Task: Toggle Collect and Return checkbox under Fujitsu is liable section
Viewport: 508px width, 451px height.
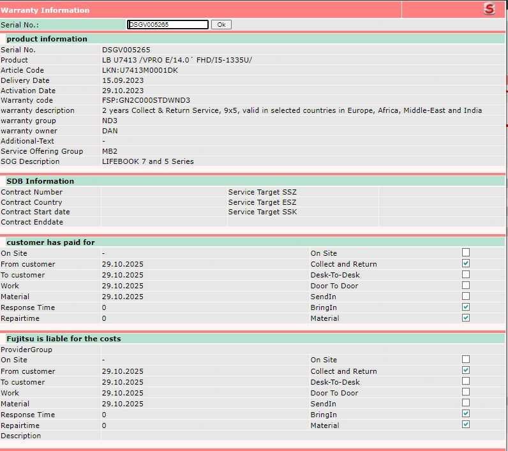Action: (x=465, y=370)
